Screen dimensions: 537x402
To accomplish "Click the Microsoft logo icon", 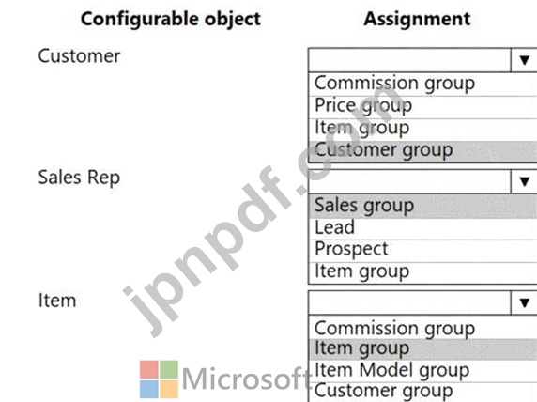I will [159, 379].
